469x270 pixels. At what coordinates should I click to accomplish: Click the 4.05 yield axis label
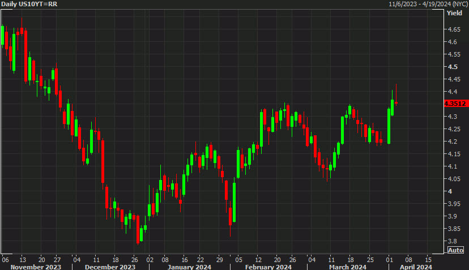tap(454, 179)
